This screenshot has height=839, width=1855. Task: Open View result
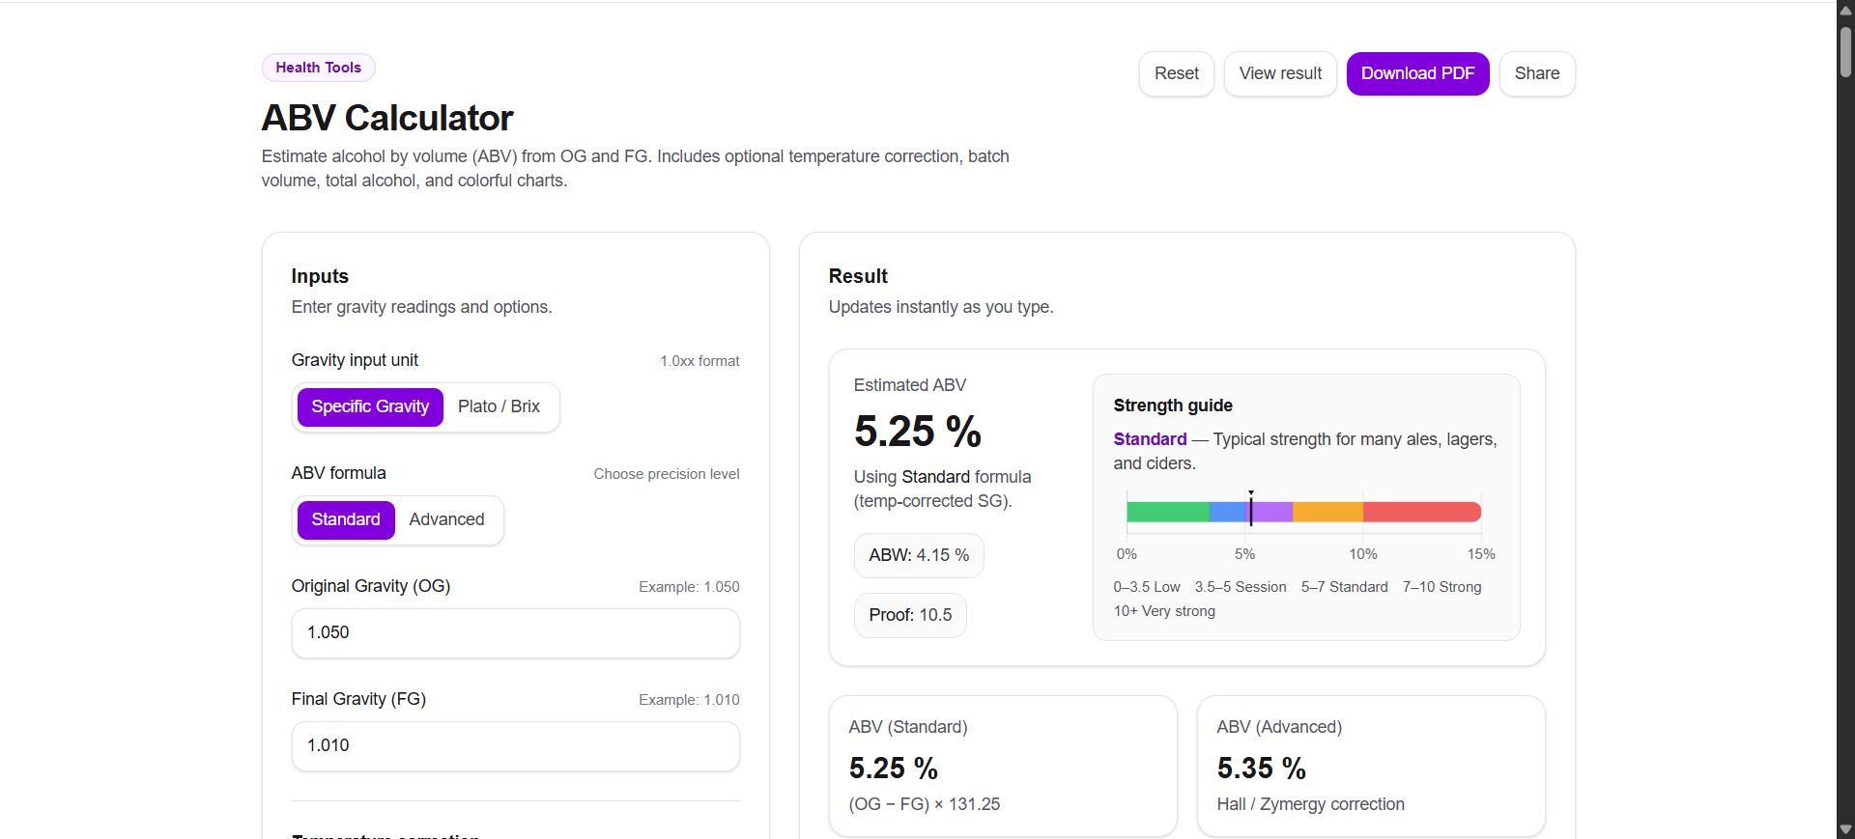(1280, 73)
